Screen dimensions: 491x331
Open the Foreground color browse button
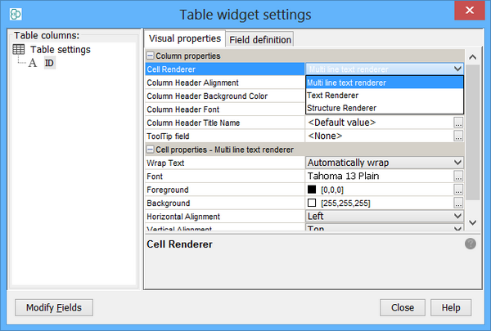coord(458,189)
